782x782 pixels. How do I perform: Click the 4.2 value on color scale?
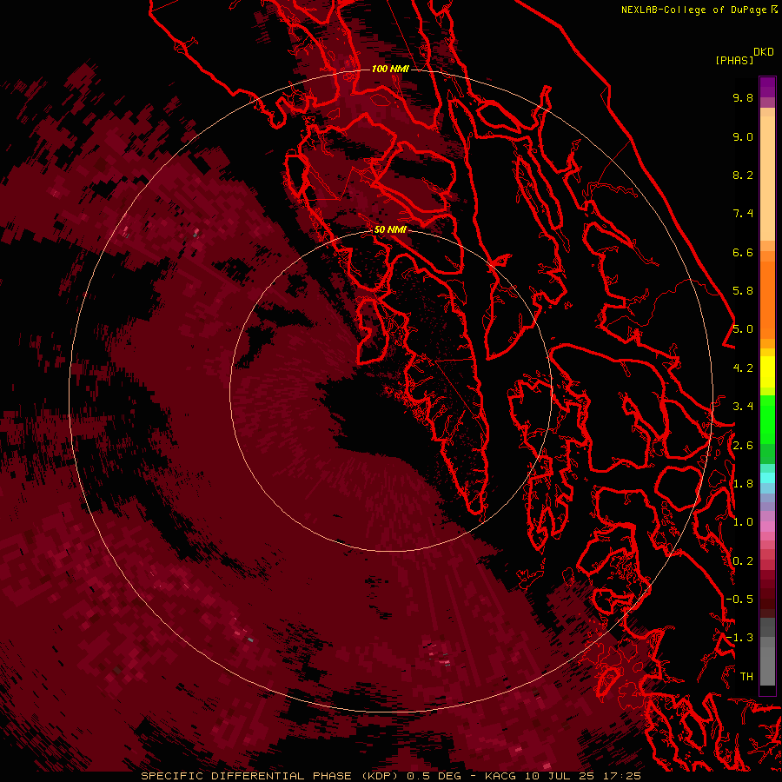coord(743,368)
